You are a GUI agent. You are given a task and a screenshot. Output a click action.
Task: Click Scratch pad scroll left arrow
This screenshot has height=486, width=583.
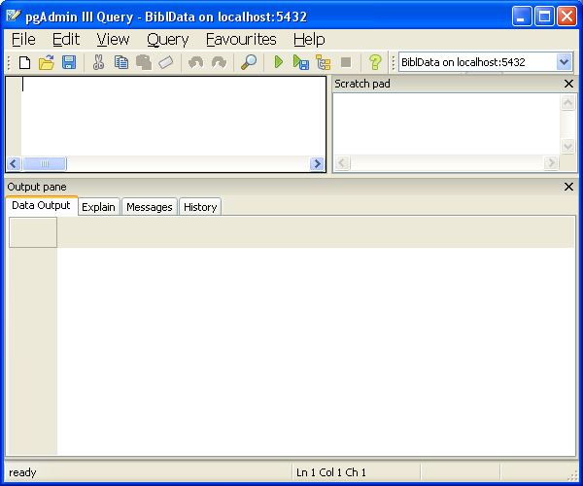coord(342,163)
